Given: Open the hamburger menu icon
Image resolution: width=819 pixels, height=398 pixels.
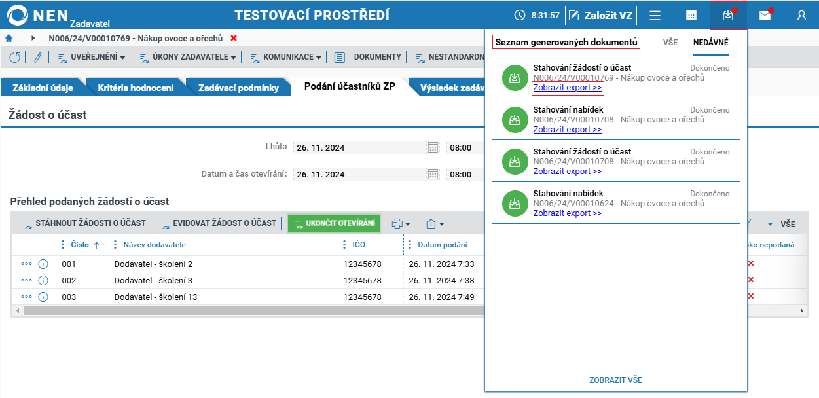Looking at the screenshot, I should pos(655,16).
